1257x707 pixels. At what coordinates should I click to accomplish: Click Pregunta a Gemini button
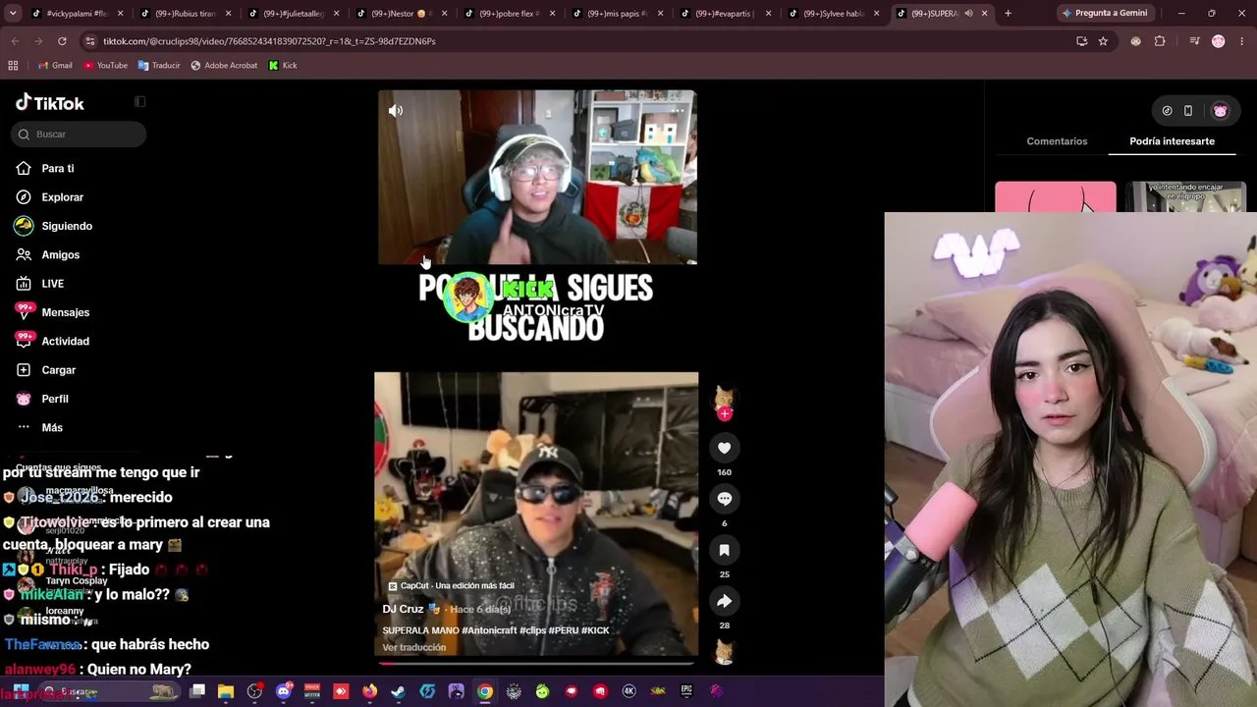[1104, 13]
